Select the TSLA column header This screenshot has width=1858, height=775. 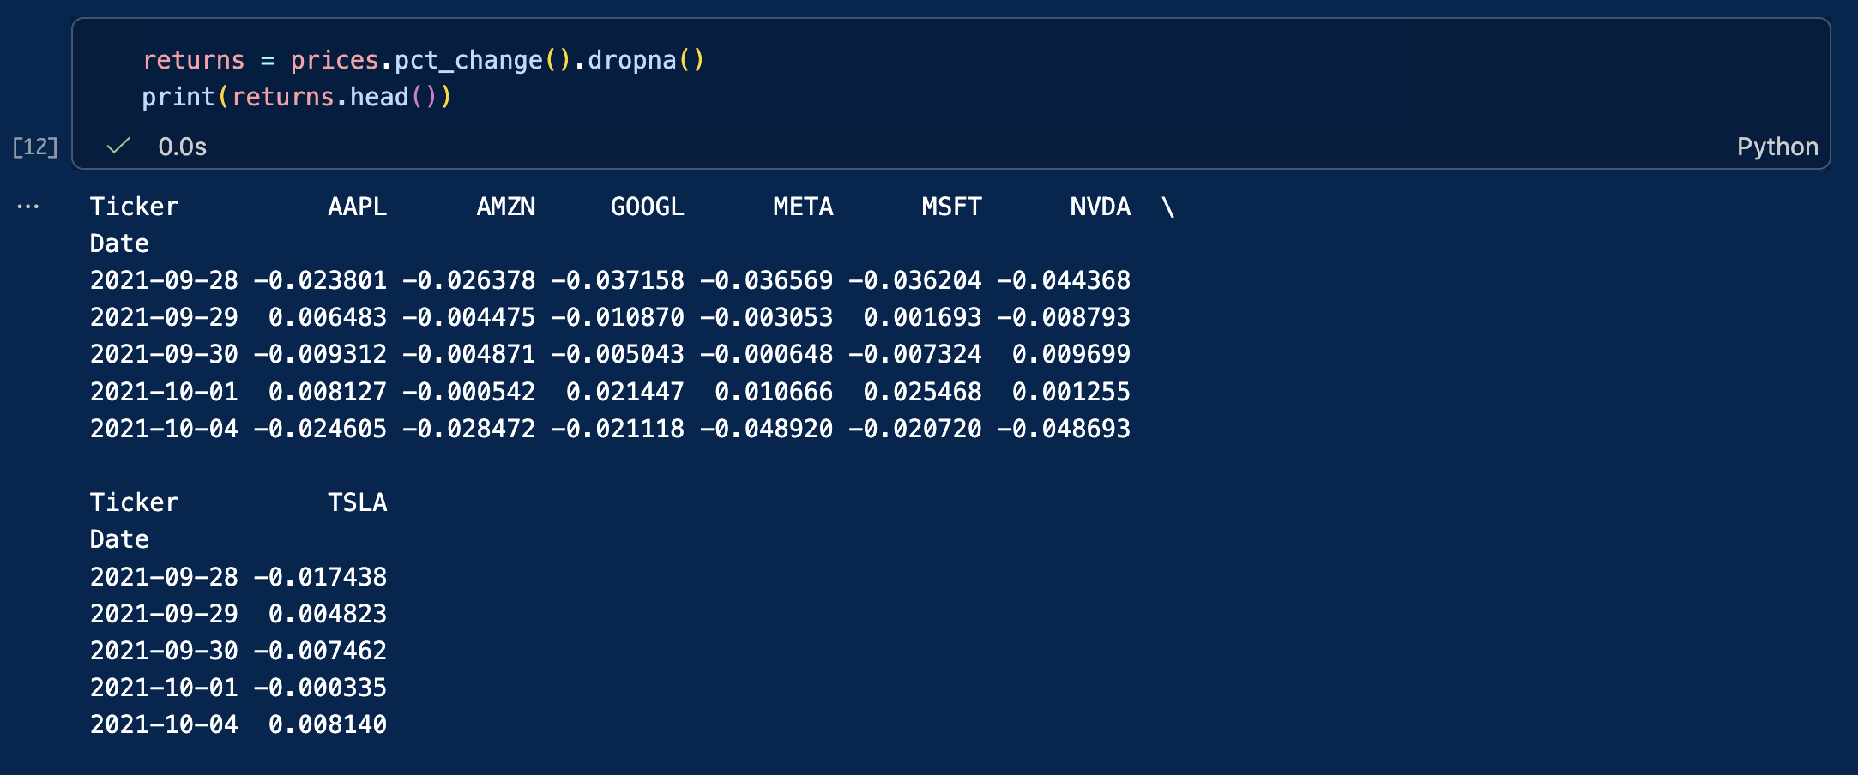pos(358,502)
